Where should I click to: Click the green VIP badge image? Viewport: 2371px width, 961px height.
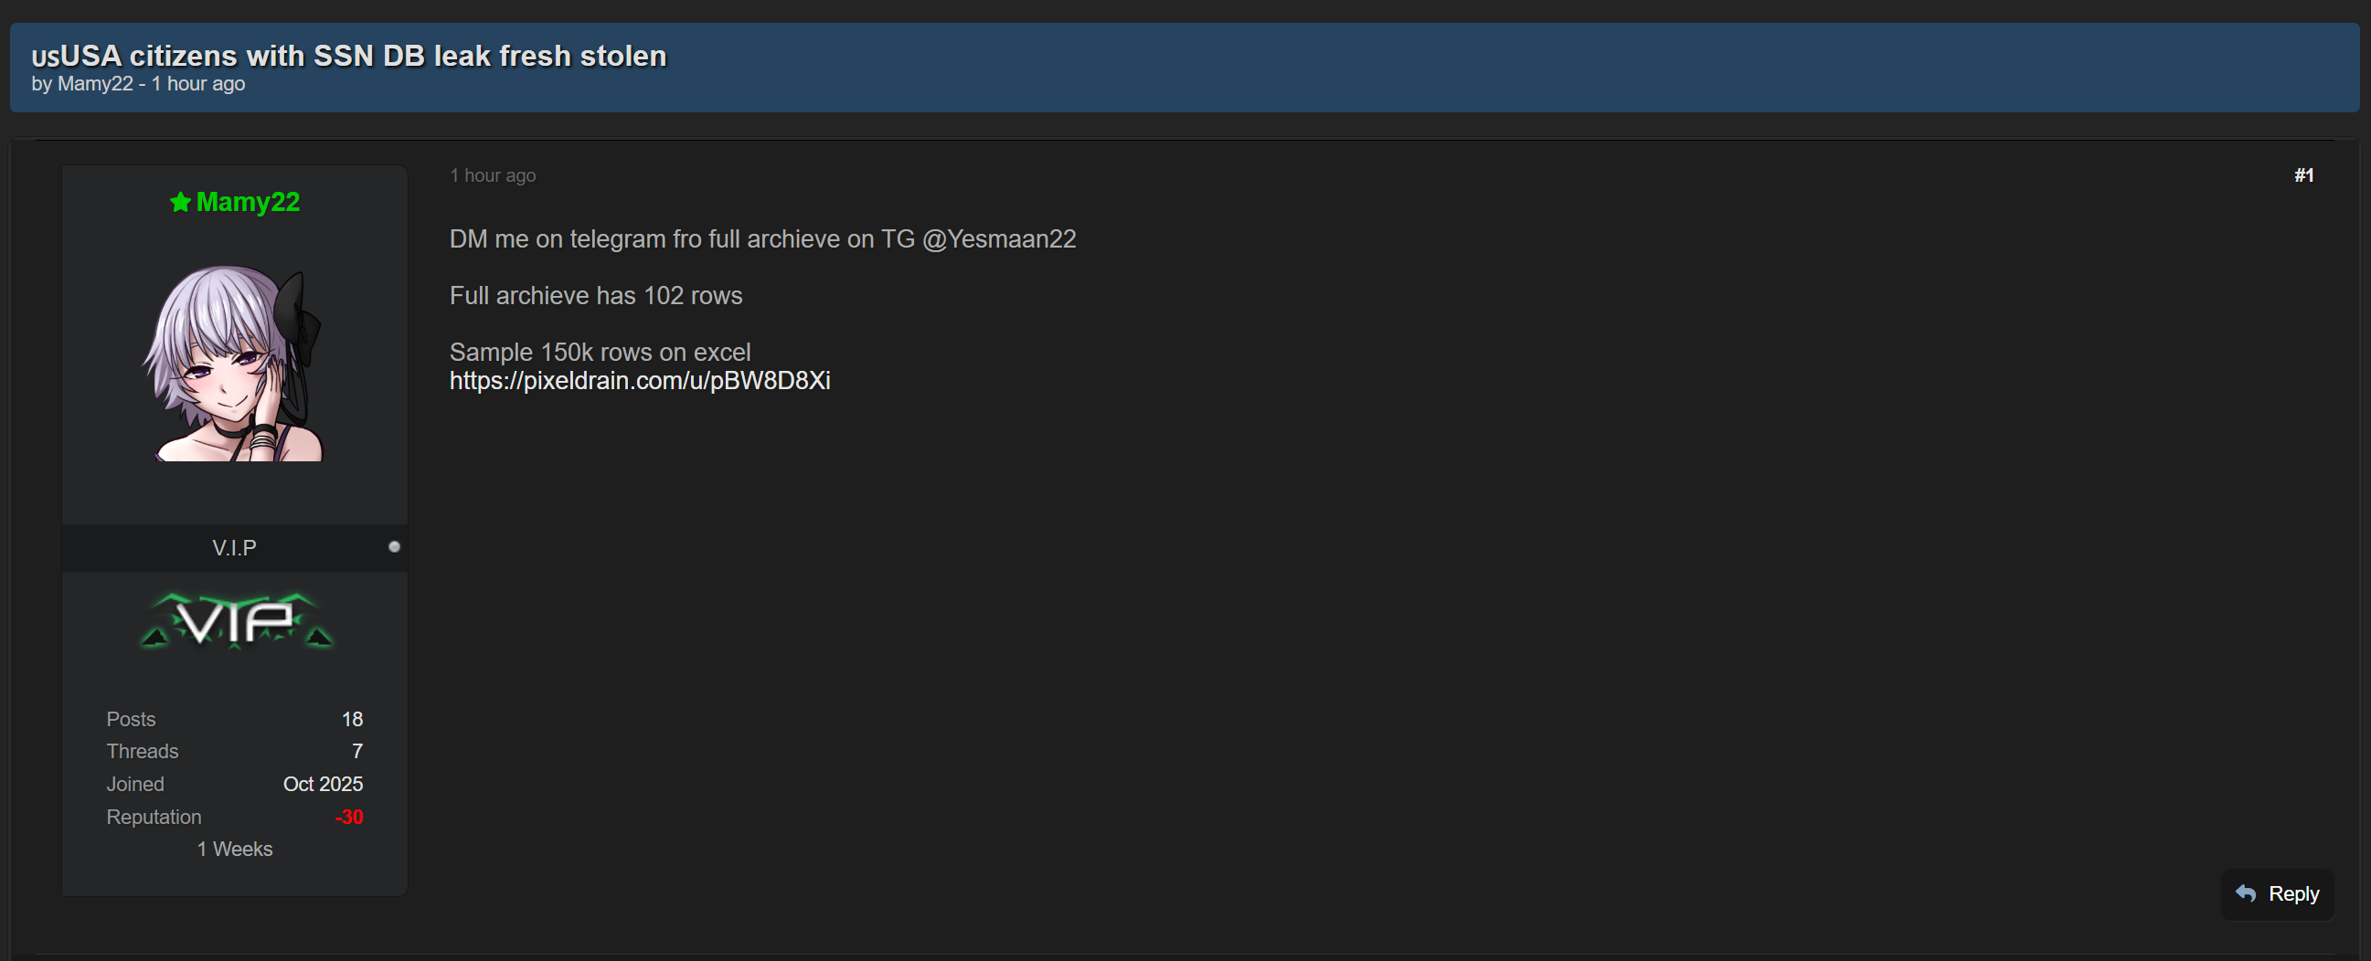pos(236,622)
